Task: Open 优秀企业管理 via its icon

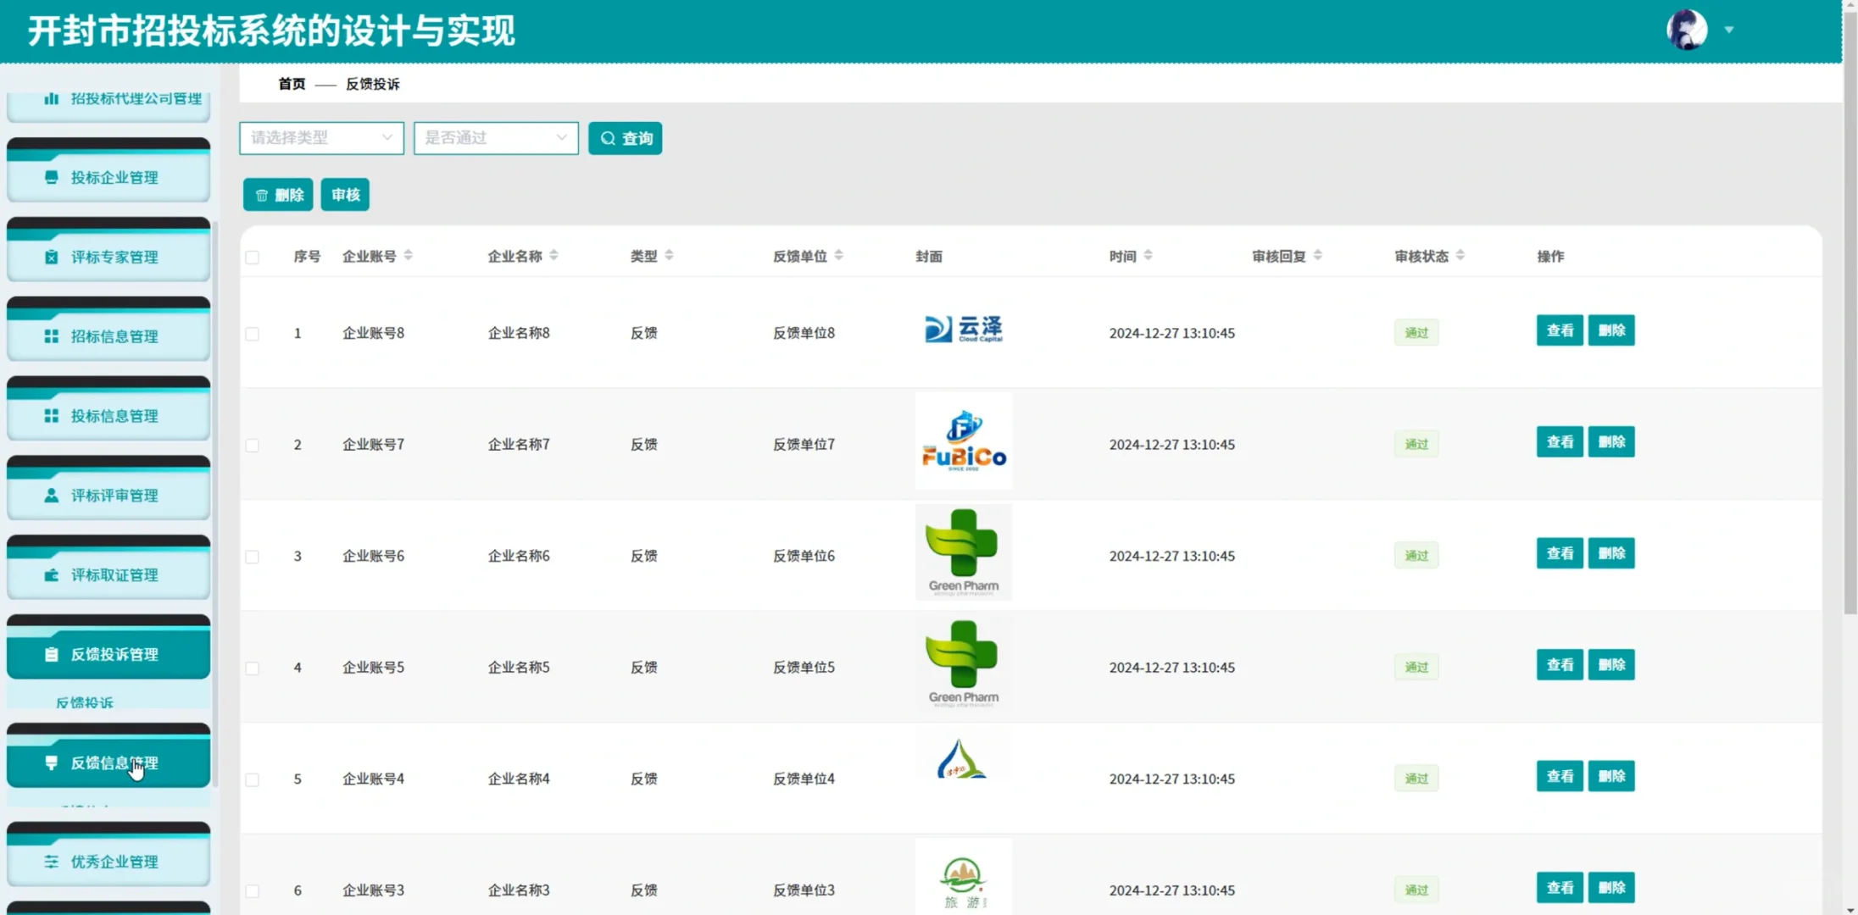Action: (50, 862)
